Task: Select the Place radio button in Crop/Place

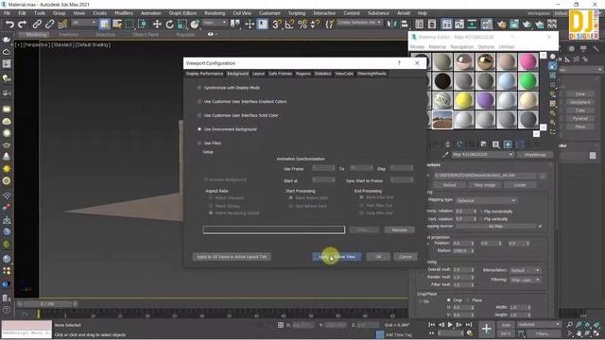Action: click(x=468, y=299)
